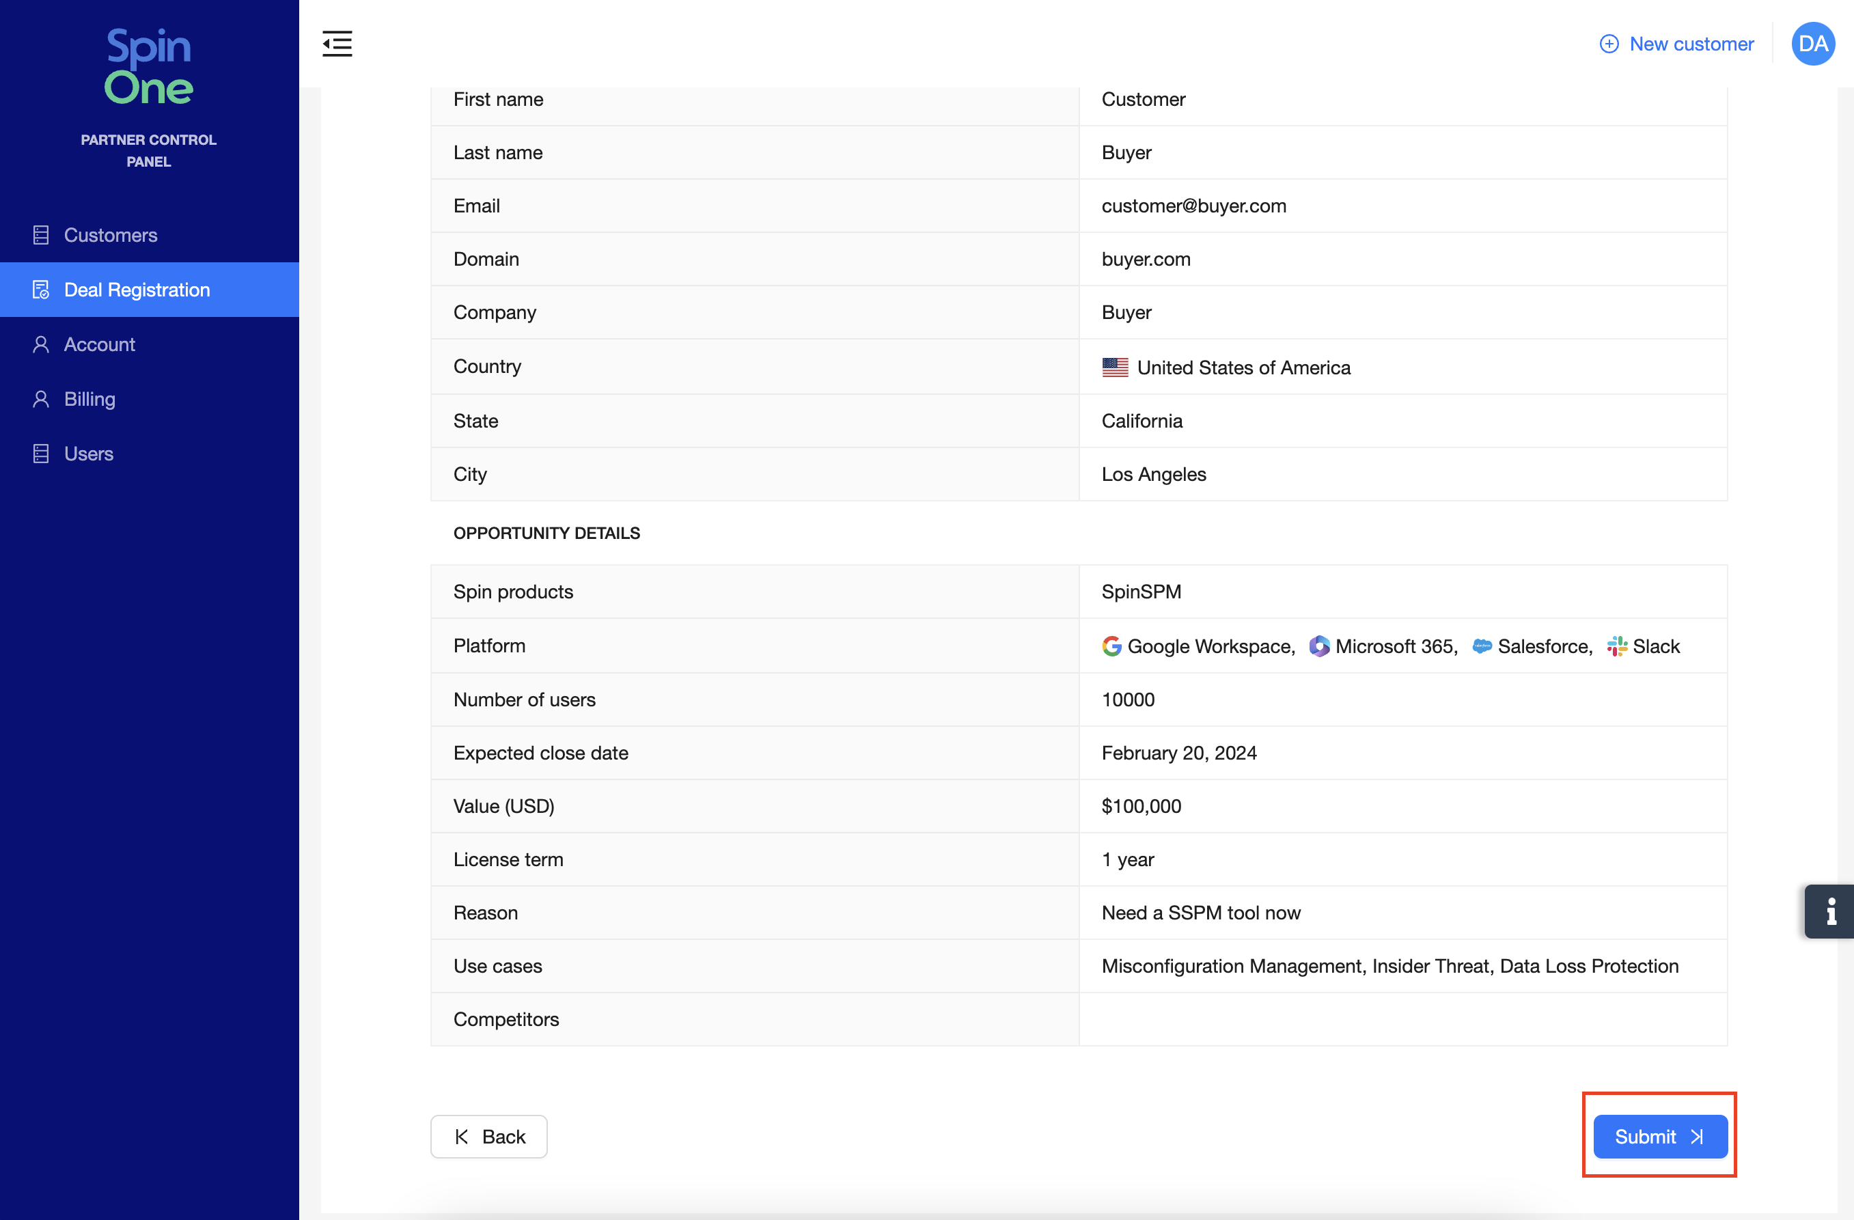Click the Los Angeles city value
Screen dimensions: 1854x1220
tap(1153, 473)
